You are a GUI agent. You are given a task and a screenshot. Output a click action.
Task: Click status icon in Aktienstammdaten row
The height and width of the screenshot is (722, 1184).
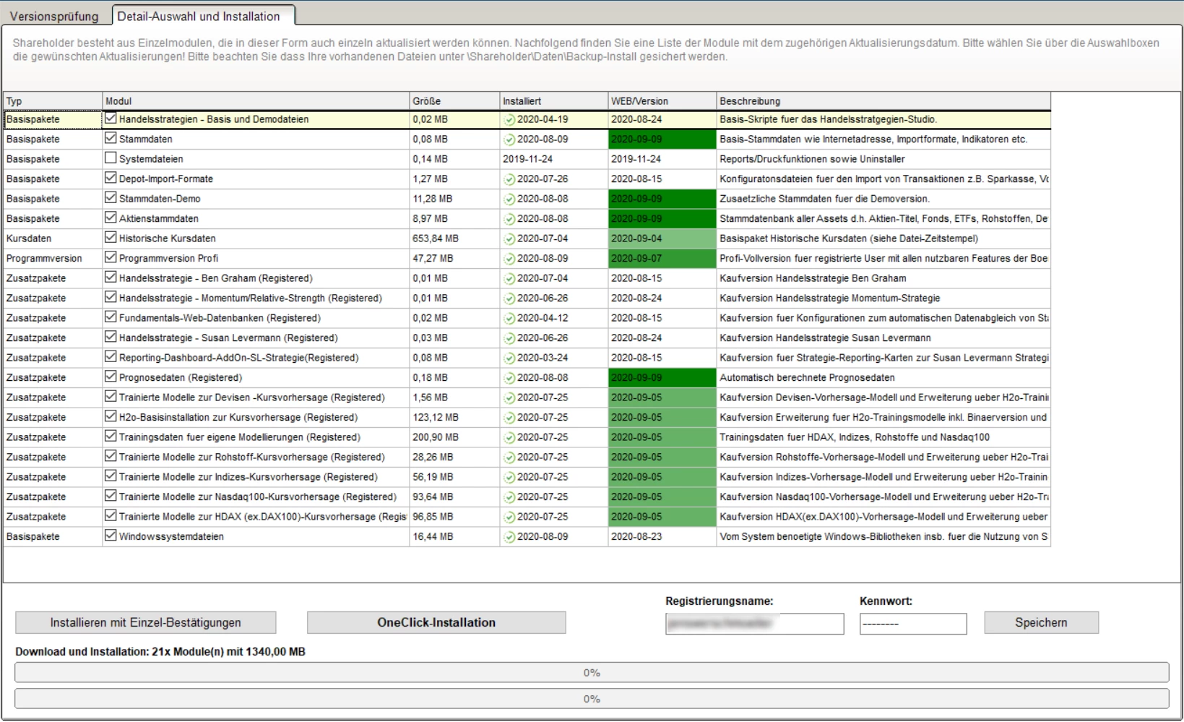[x=509, y=219]
